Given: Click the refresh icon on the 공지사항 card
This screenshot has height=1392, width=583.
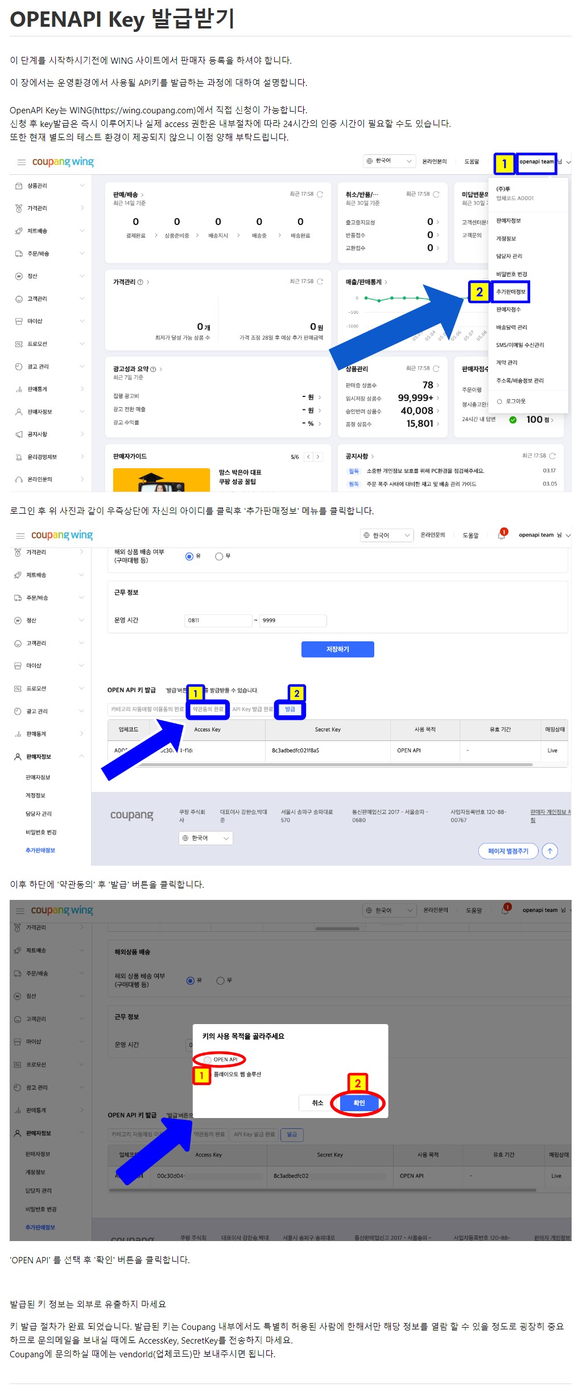Looking at the screenshot, I should (x=552, y=456).
